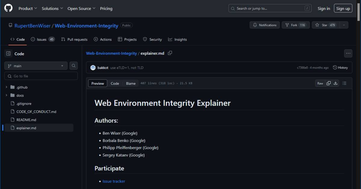Select the Preview view toggle

click(98, 83)
